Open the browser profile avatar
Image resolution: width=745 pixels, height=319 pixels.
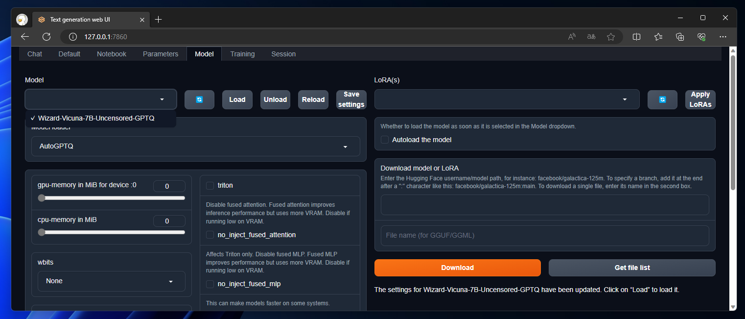[22, 20]
